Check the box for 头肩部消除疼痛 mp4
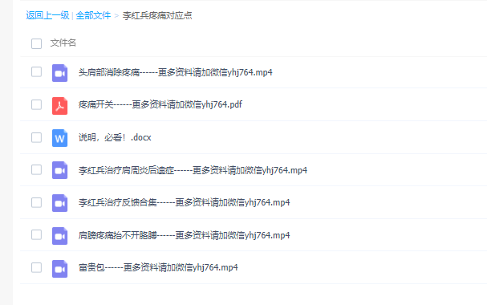Screen dimensions: 487x305 coord(36,71)
